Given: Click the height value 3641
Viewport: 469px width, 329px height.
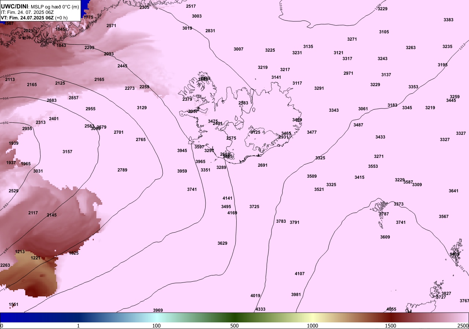Looking at the screenshot, I should click(454, 191).
